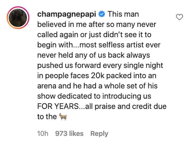The height and width of the screenshot is (145, 189).
Task: Click the goat emoji in comment
Action: click(63, 117)
